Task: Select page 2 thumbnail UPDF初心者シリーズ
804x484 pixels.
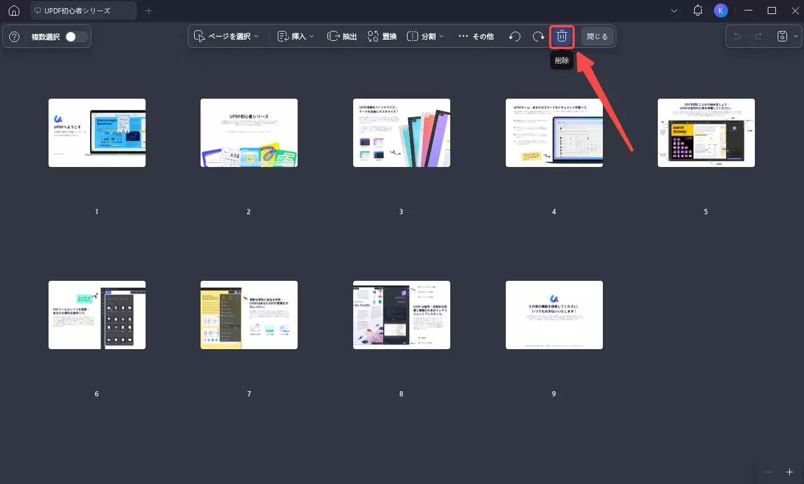Action: (249, 133)
